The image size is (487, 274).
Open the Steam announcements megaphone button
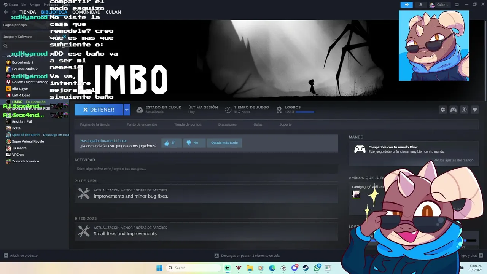[x=406, y=5]
